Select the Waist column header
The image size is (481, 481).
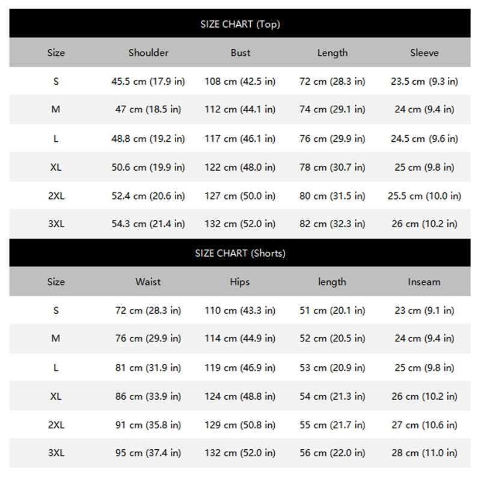[148, 282]
